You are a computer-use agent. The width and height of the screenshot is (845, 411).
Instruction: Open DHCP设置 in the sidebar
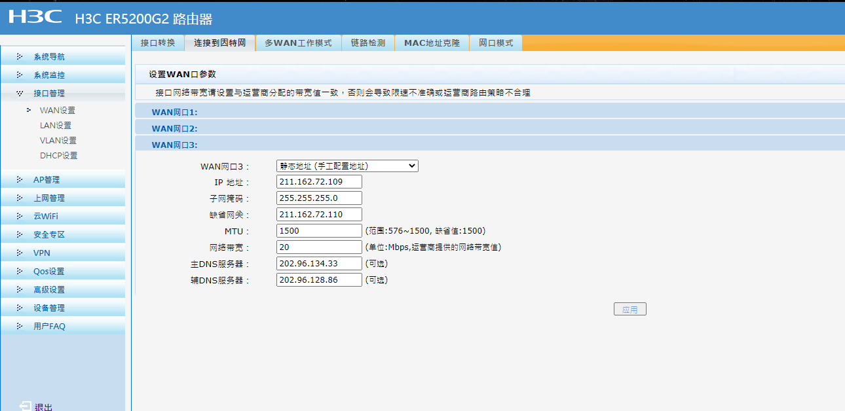click(x=59, y=156)
